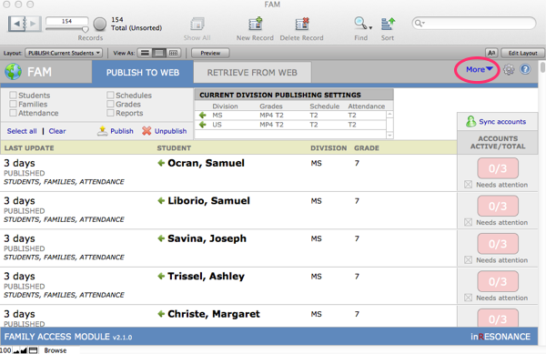Open the settings gear
Viewport: 546px width, 354px height.
(x=509, y=69)
